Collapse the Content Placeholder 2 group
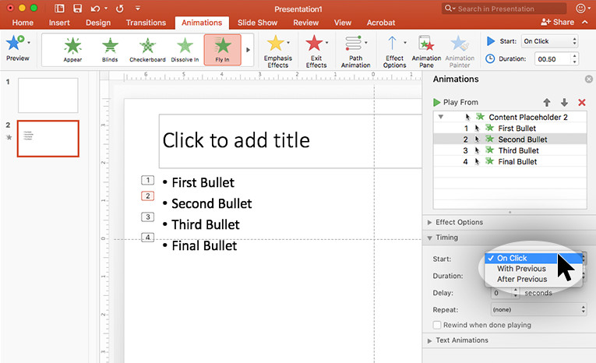The image size is (596, 363). coord(440,117)
